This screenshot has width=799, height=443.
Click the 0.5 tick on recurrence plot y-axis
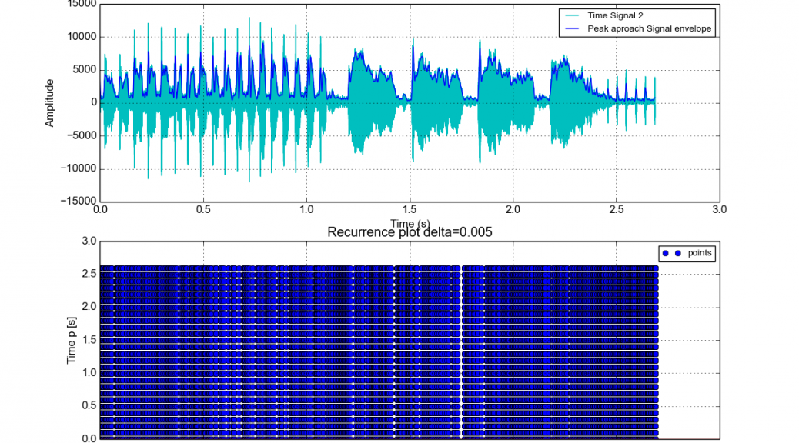[89, 406]
